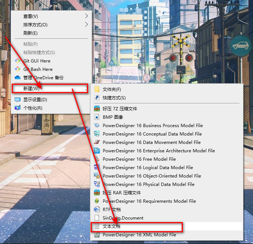Expand the 新建(W) submenu arrow

(86, 88)
